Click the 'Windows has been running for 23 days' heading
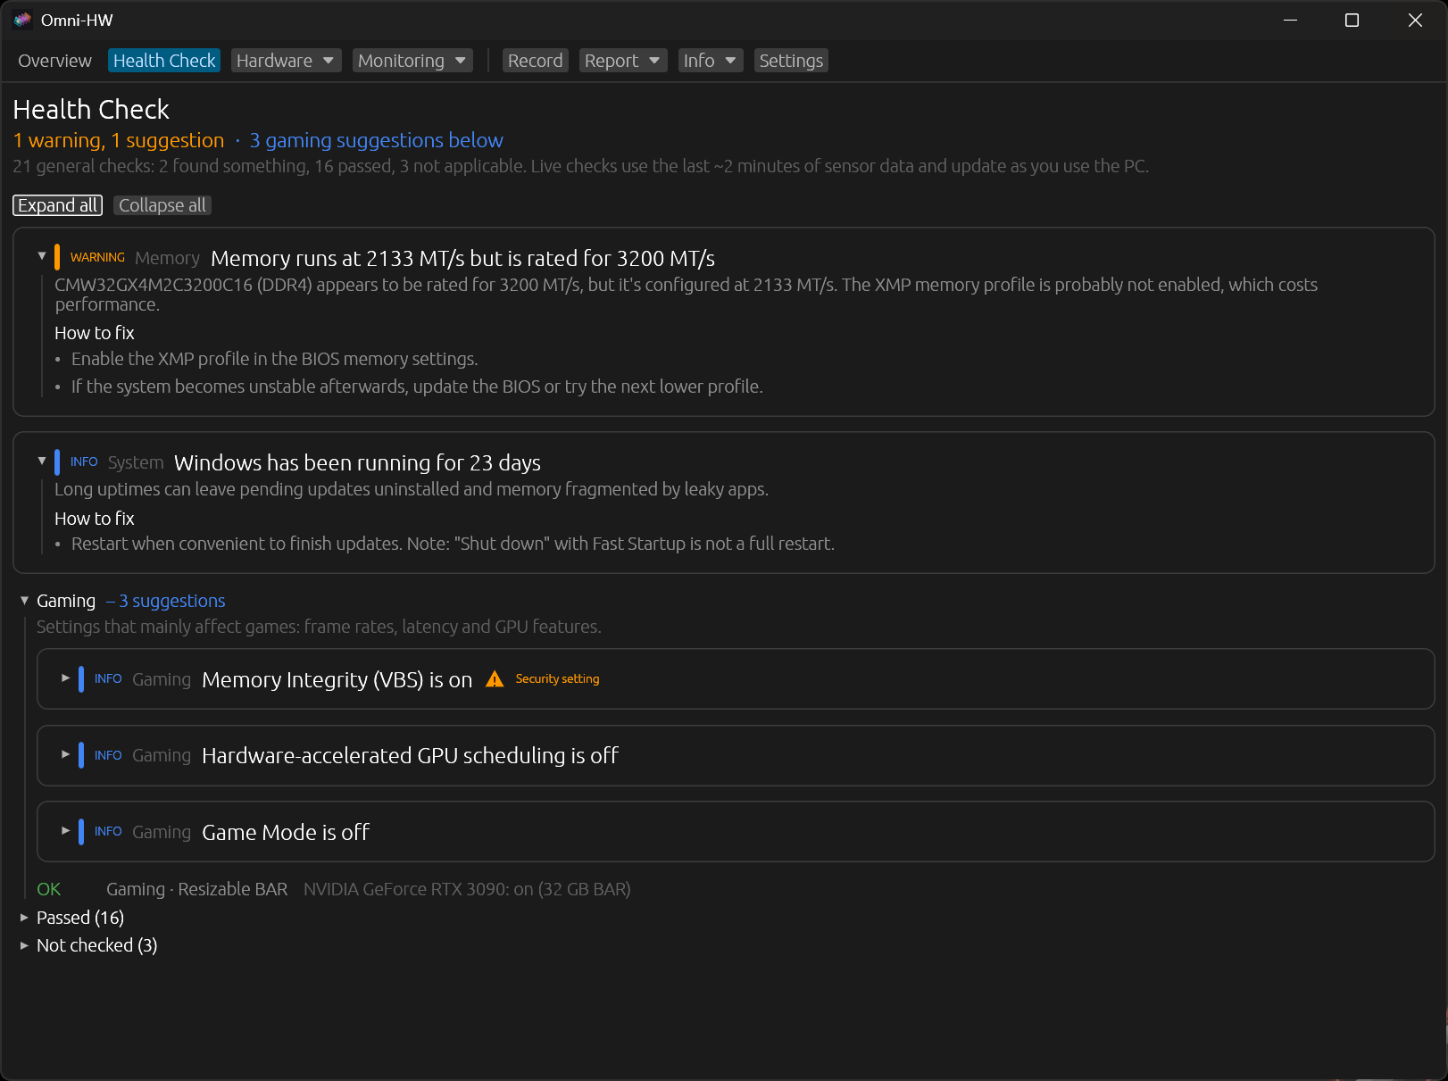 (357, 463)
